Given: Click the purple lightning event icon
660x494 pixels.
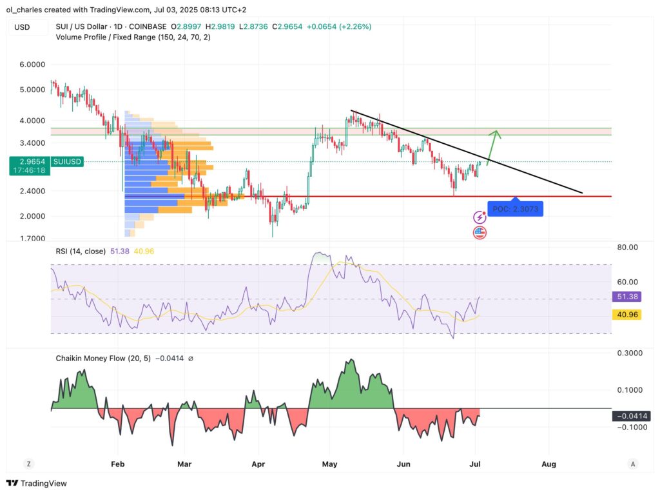Looking at the screenshot, I should pos(480,217).
